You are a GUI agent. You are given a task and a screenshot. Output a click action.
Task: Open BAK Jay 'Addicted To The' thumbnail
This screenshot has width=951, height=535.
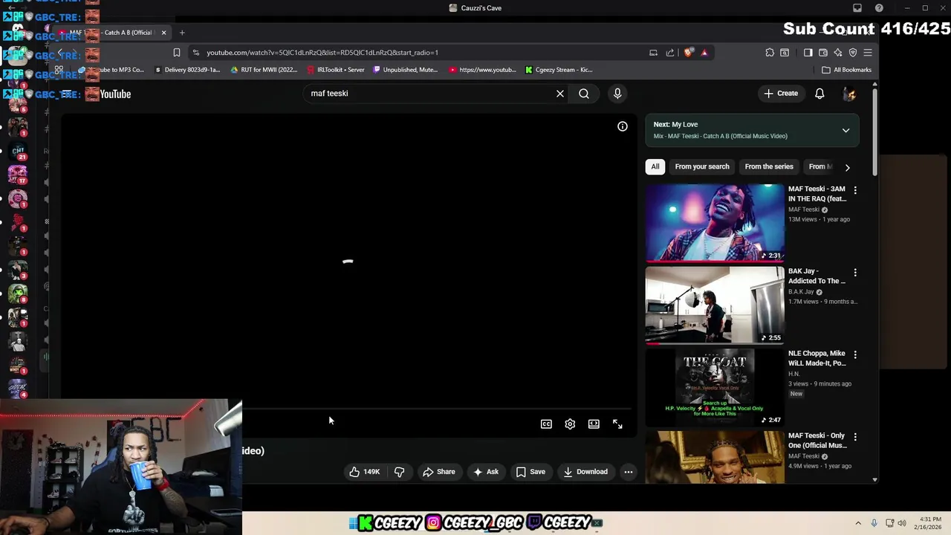pyautogui.click(x=715, y=305)
